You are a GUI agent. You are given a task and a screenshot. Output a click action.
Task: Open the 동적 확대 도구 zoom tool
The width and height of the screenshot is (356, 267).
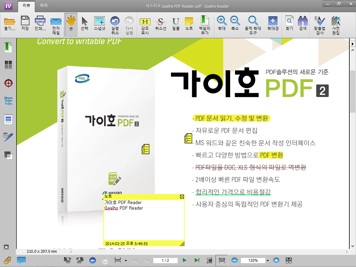click(x=253, y=25)
